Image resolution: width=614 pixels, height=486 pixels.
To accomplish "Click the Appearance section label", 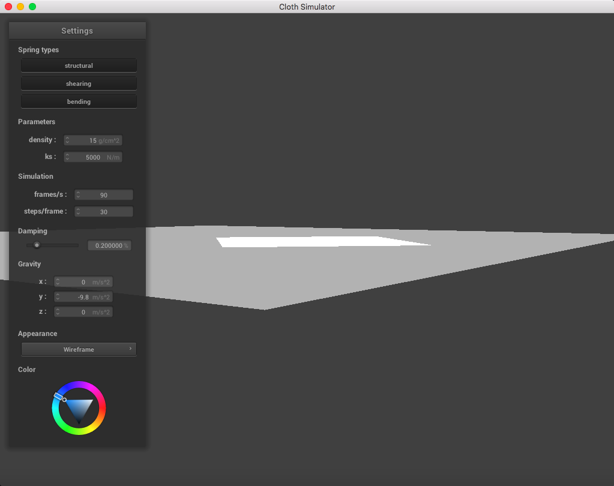I will pyautogui.click(x=38, y=334).
